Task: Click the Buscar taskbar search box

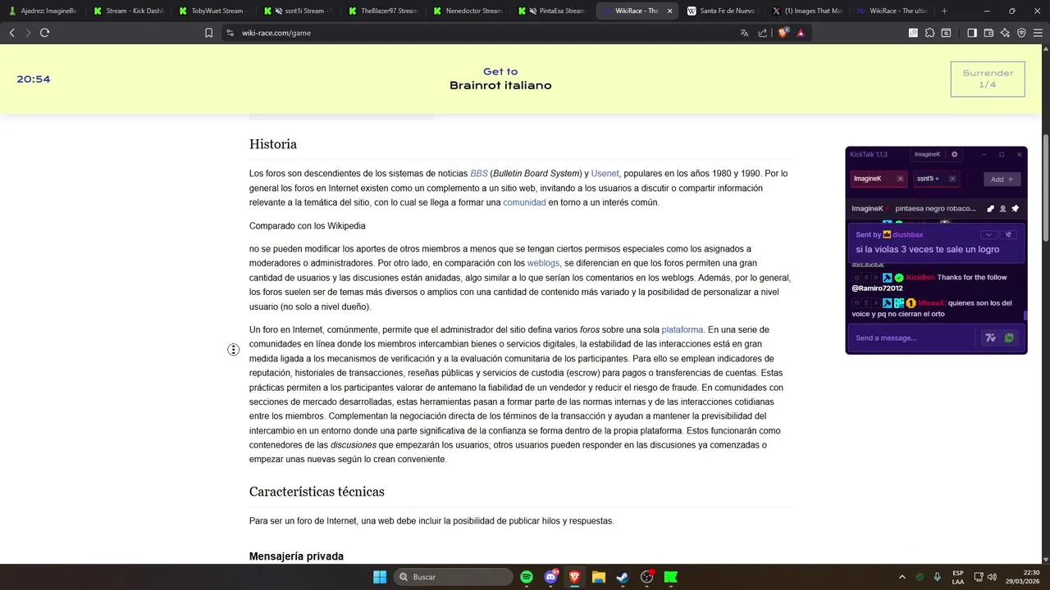Action: [x=452, y=577]
